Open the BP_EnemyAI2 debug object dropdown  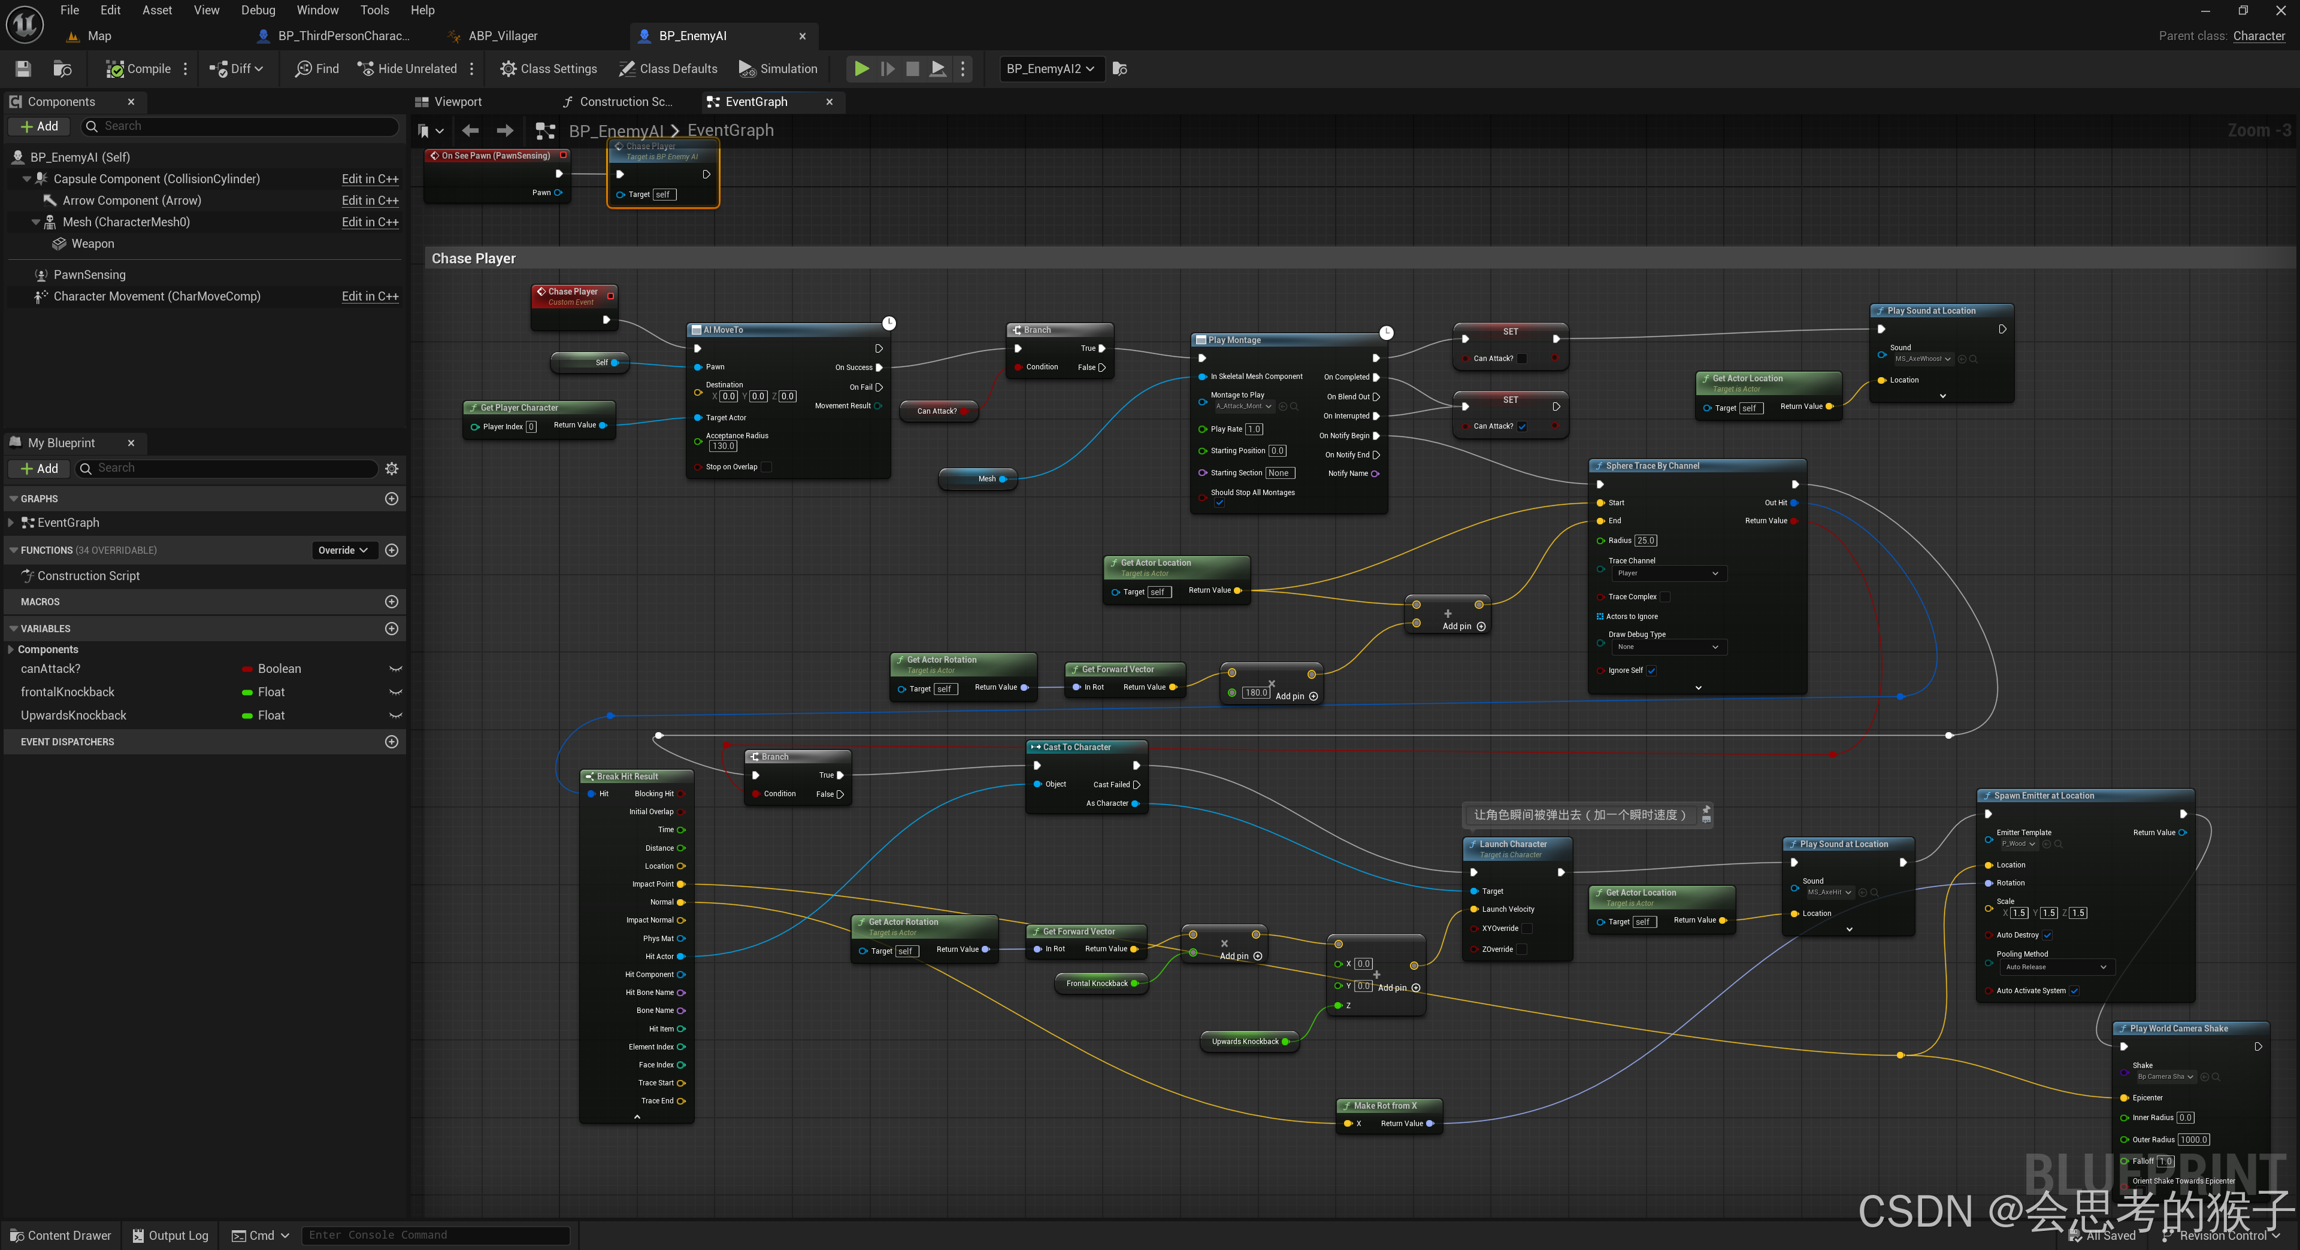point(1051,69)
